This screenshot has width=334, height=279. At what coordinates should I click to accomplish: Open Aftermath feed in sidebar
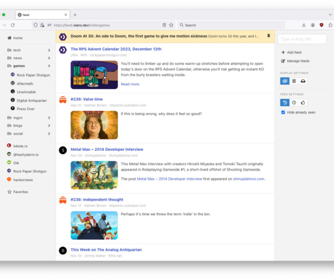(x=25, y=83)
